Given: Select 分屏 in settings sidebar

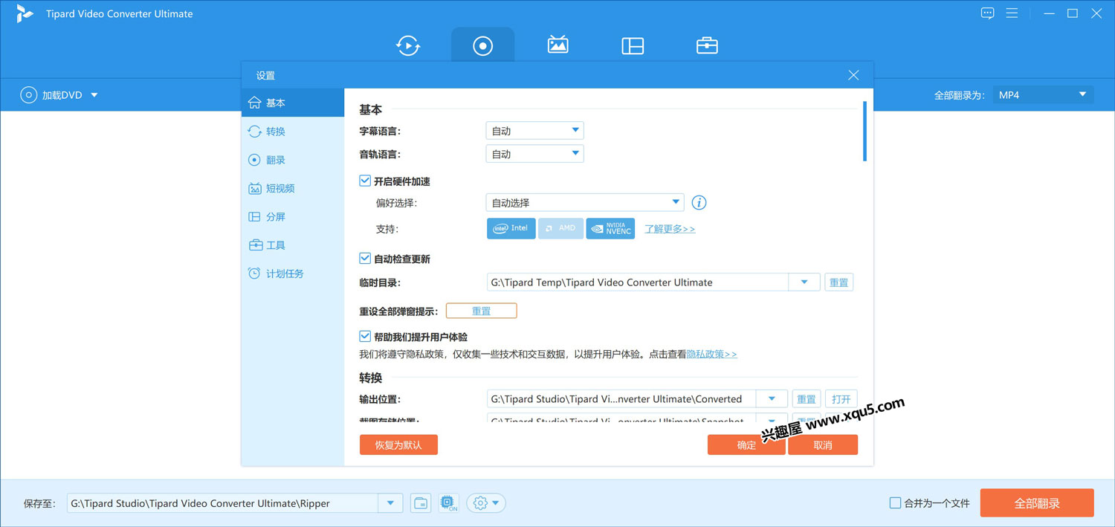Looking at the screenshot, I should [x=293, y=216].
